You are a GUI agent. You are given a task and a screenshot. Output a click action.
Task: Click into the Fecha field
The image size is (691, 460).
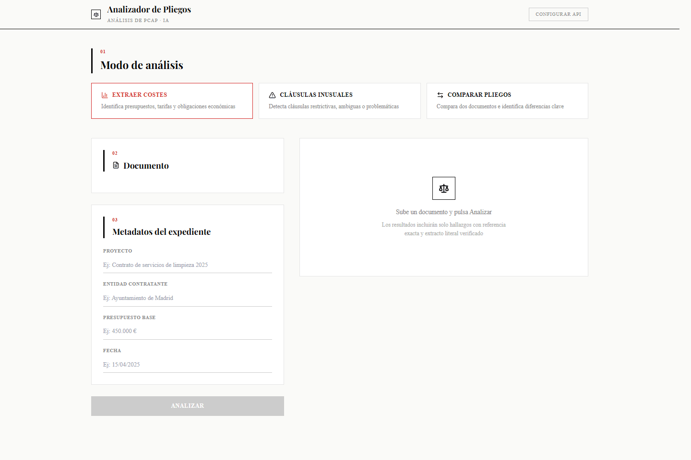tap(188, 365)
